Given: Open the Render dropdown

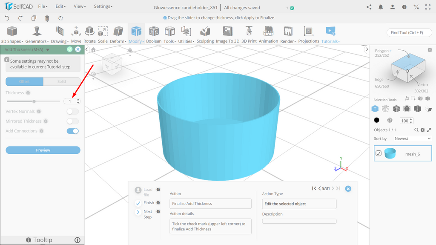Looking at the screenshot, I should pyautogui.click(x=288, y=35).
